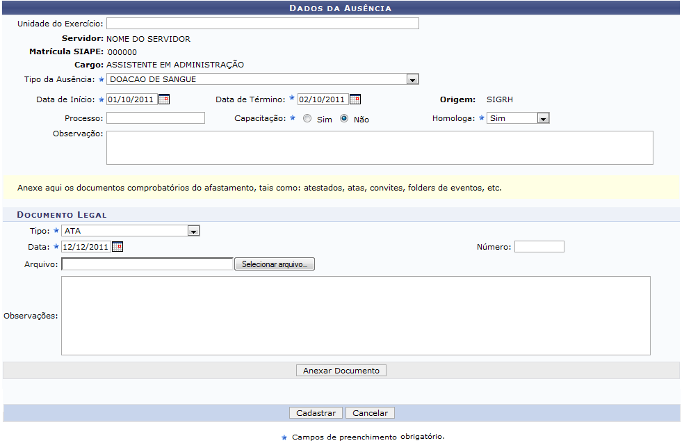Select Não for Capacitação
Image resolution: width=691 pixels, height=443 pixels.
pos(344,119)
